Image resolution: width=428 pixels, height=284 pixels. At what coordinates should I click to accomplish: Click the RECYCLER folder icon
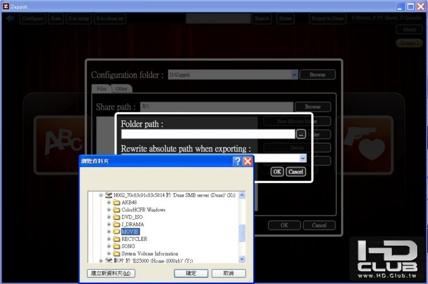[117, 239]
